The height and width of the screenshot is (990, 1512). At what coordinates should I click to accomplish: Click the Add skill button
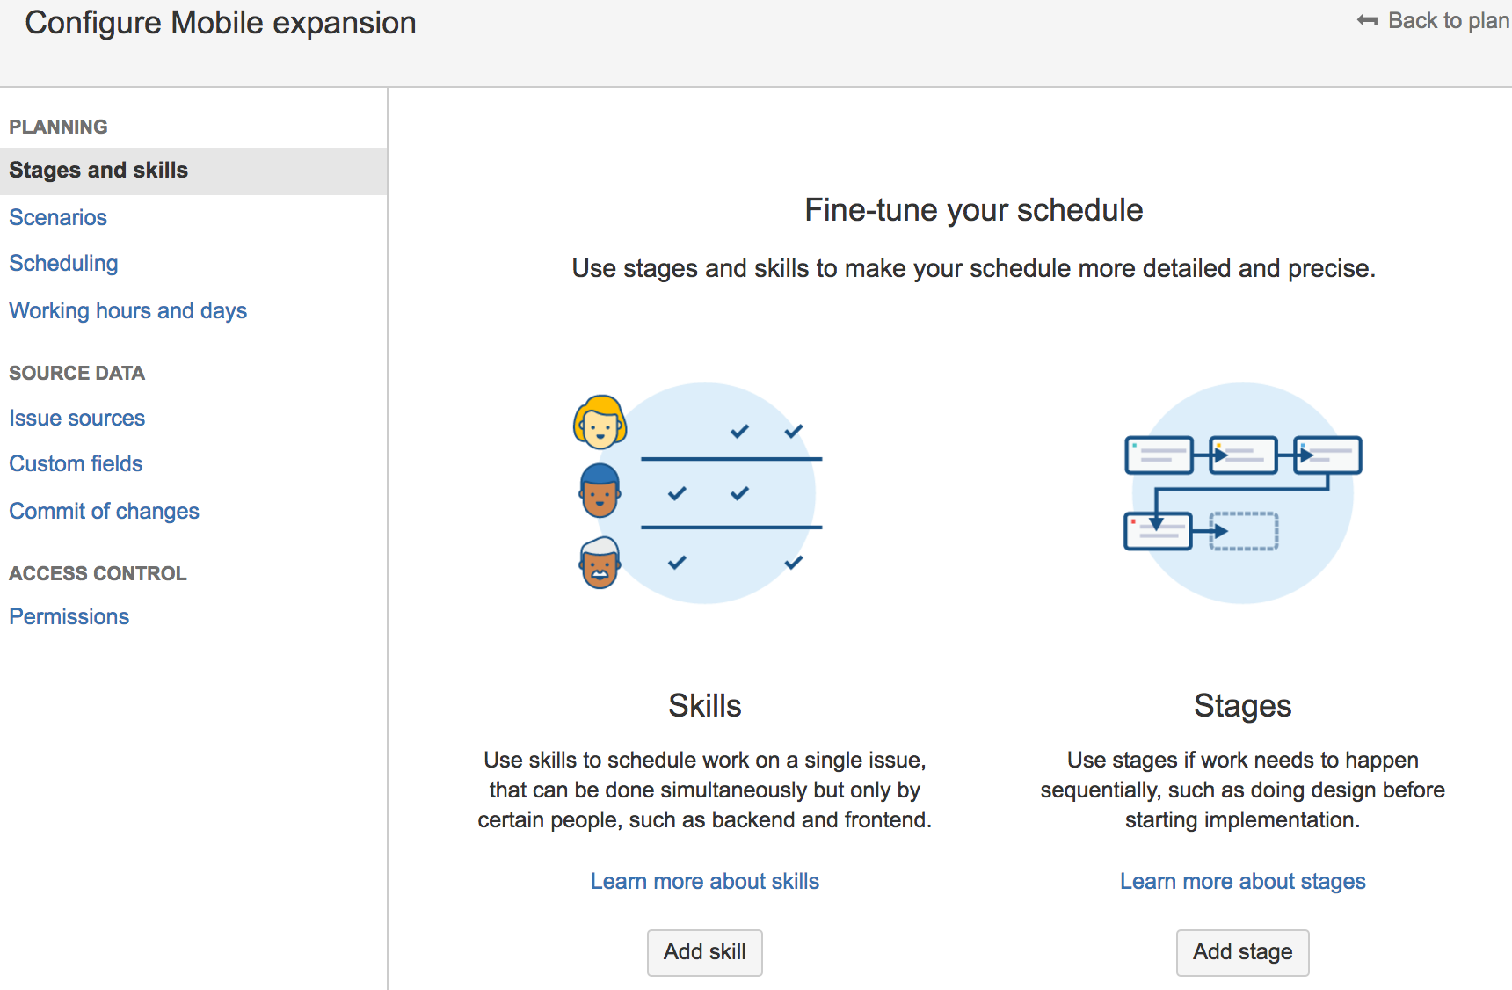[x=705, y=952]
